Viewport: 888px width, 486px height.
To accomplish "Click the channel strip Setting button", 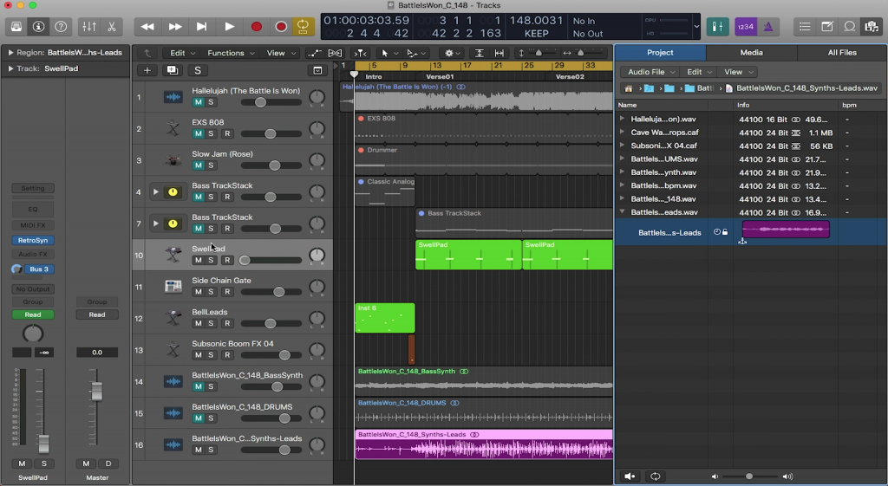I will point(33,188).
